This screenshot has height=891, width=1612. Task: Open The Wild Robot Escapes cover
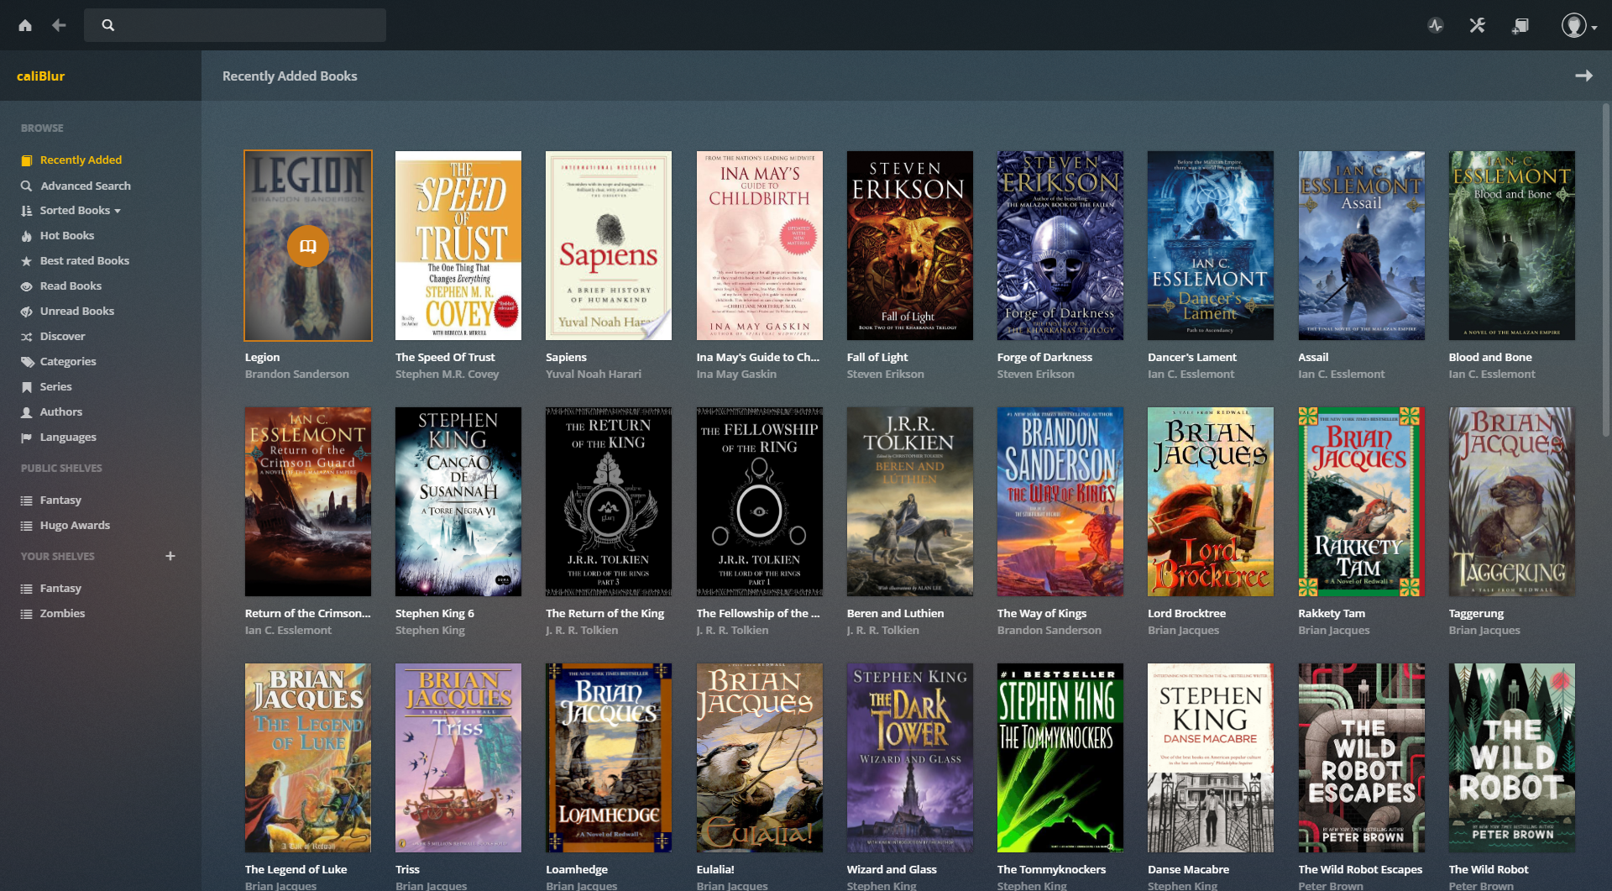[x=1361, y=757]
